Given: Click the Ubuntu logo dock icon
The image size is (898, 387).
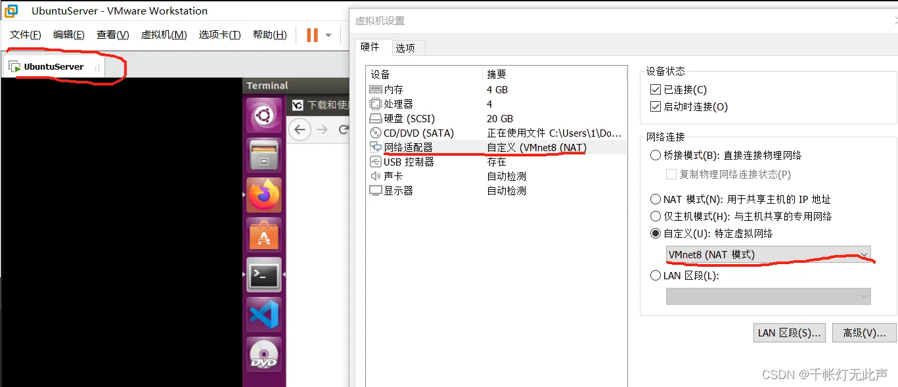Looking at the screenshot, I should 263,116.
